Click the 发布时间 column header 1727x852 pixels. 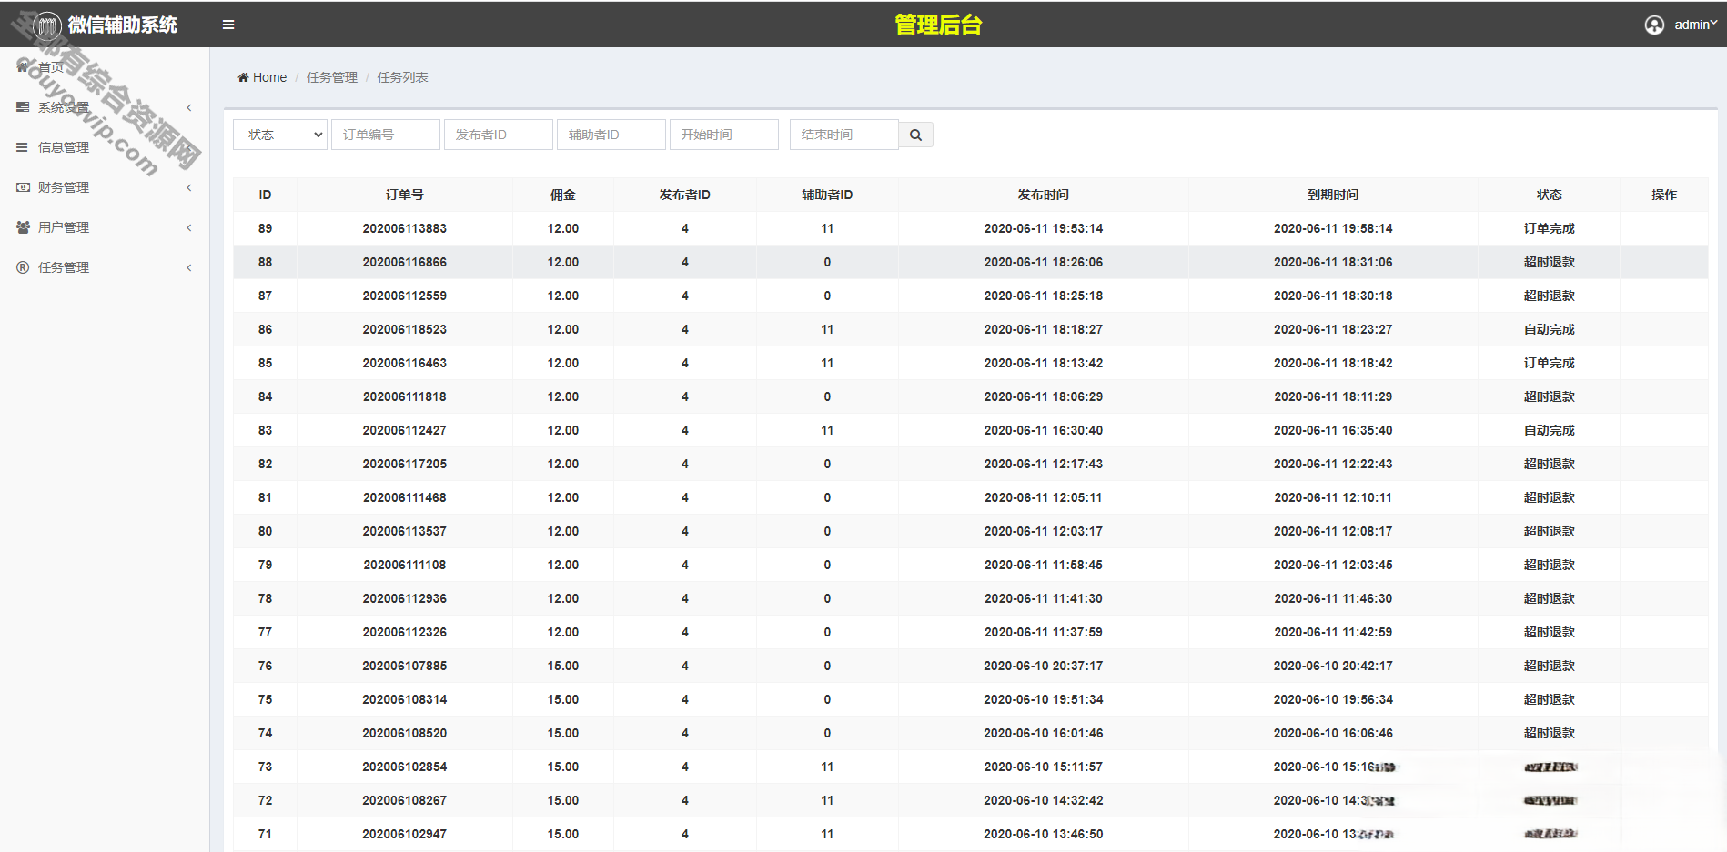(1044, 195)
